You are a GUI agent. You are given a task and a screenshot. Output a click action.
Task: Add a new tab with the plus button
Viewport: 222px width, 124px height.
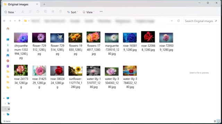44,4
